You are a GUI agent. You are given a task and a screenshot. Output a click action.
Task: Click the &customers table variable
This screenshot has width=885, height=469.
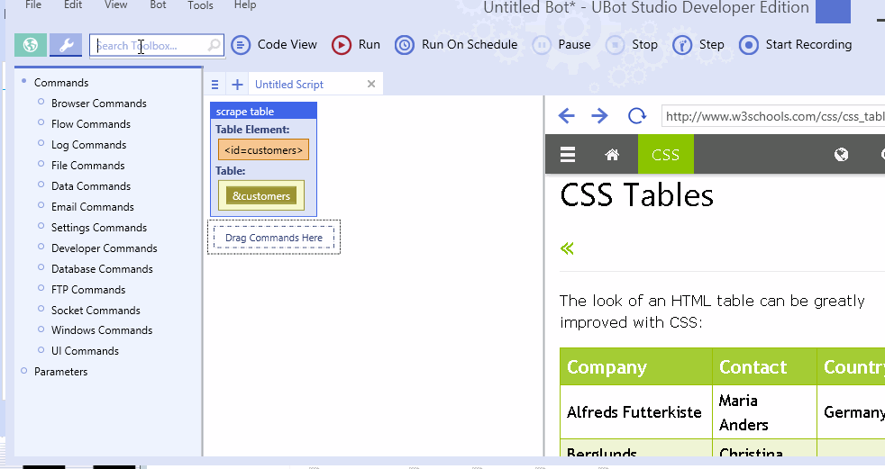(x=261, y=195)
